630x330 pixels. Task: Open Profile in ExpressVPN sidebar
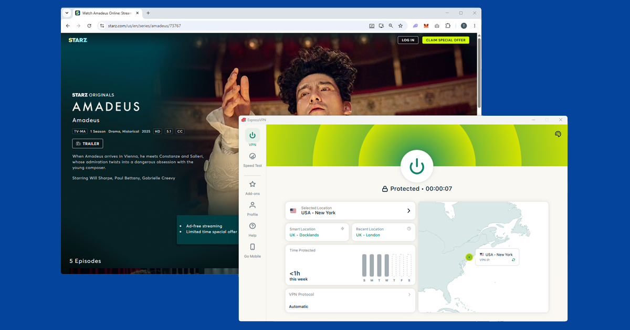point(253,208)
